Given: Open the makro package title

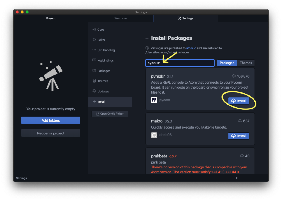Looking at the screenshot, I should (x=157, y=121).
